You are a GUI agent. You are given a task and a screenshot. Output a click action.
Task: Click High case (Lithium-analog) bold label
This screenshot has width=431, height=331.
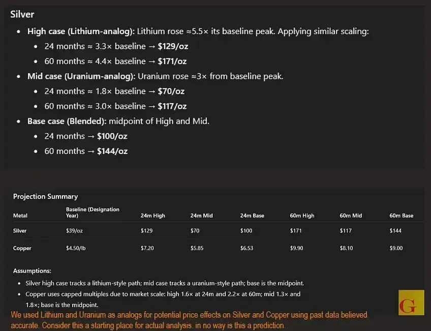pos(81,32)
